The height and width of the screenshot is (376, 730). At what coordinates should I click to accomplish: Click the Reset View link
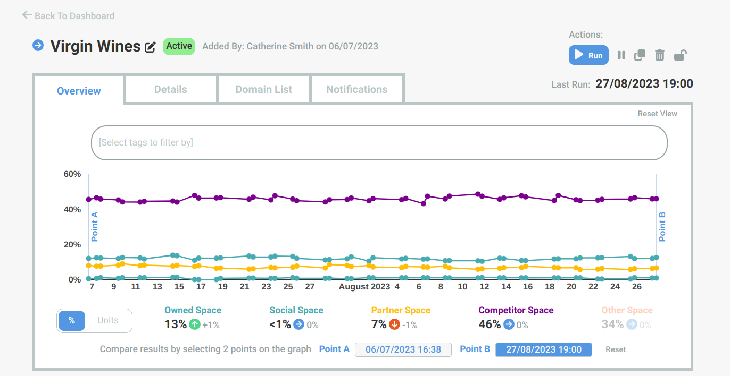pyautogui.click(x=658, y=114)
